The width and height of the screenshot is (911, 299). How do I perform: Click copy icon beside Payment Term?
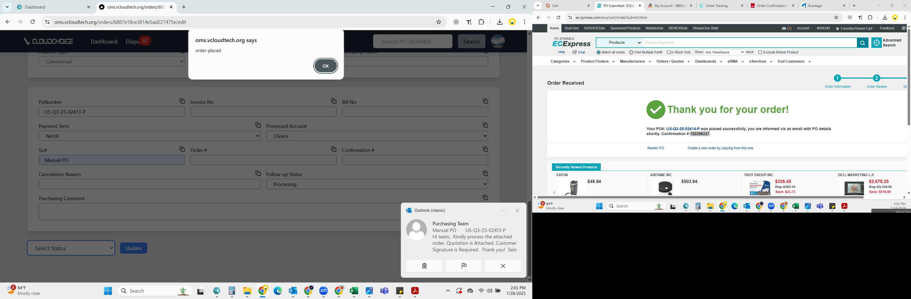[258, 125]
